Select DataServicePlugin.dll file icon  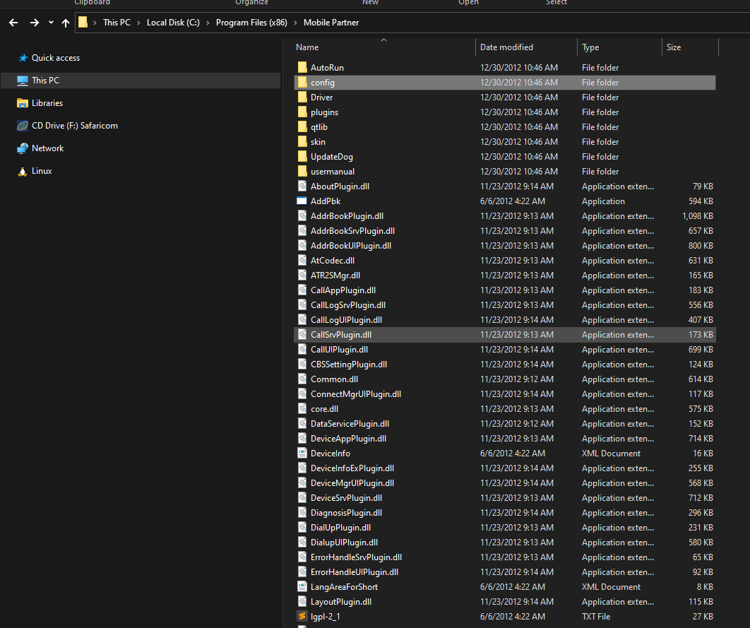coord(302,423)
